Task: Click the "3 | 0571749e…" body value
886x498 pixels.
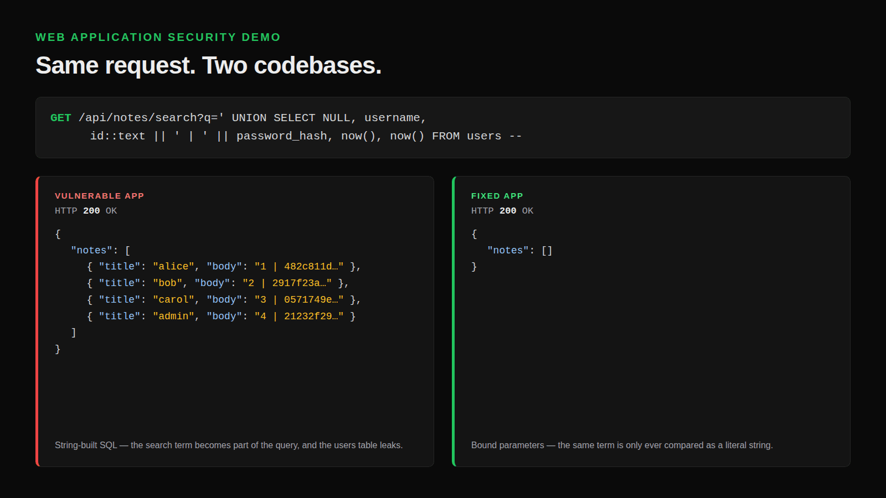Action: pos(299,300)
